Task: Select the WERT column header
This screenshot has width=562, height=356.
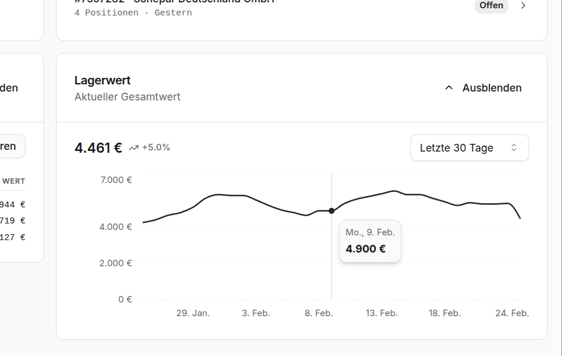Action: (13, 181)
